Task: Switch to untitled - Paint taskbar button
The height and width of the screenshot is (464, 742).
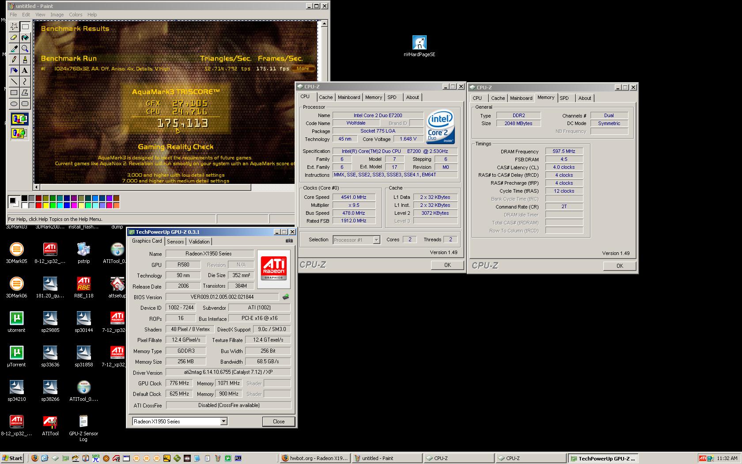Action: tap(387, 458)
